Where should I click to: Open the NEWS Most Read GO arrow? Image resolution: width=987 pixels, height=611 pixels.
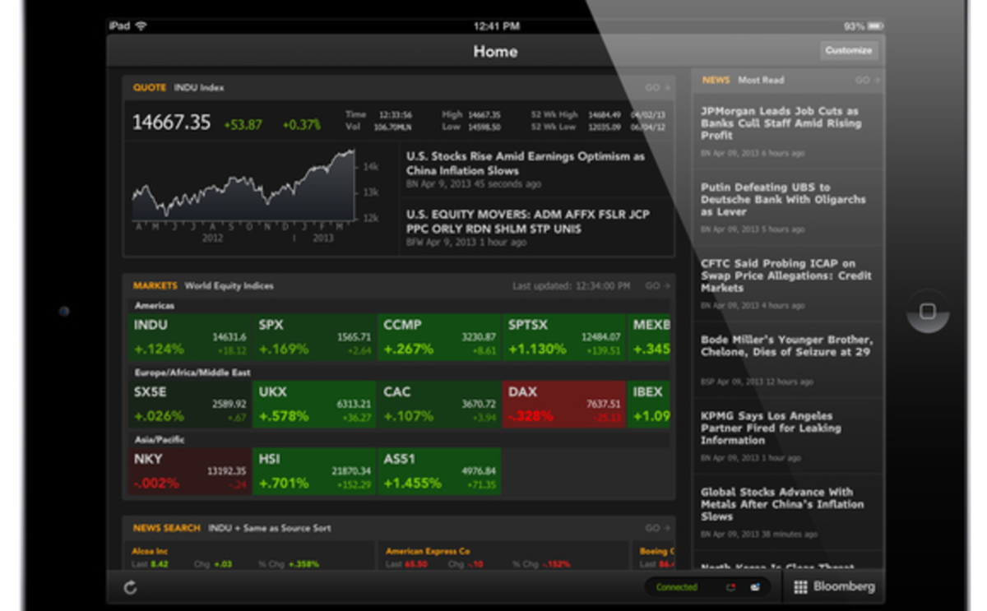[x=864, y=80]
